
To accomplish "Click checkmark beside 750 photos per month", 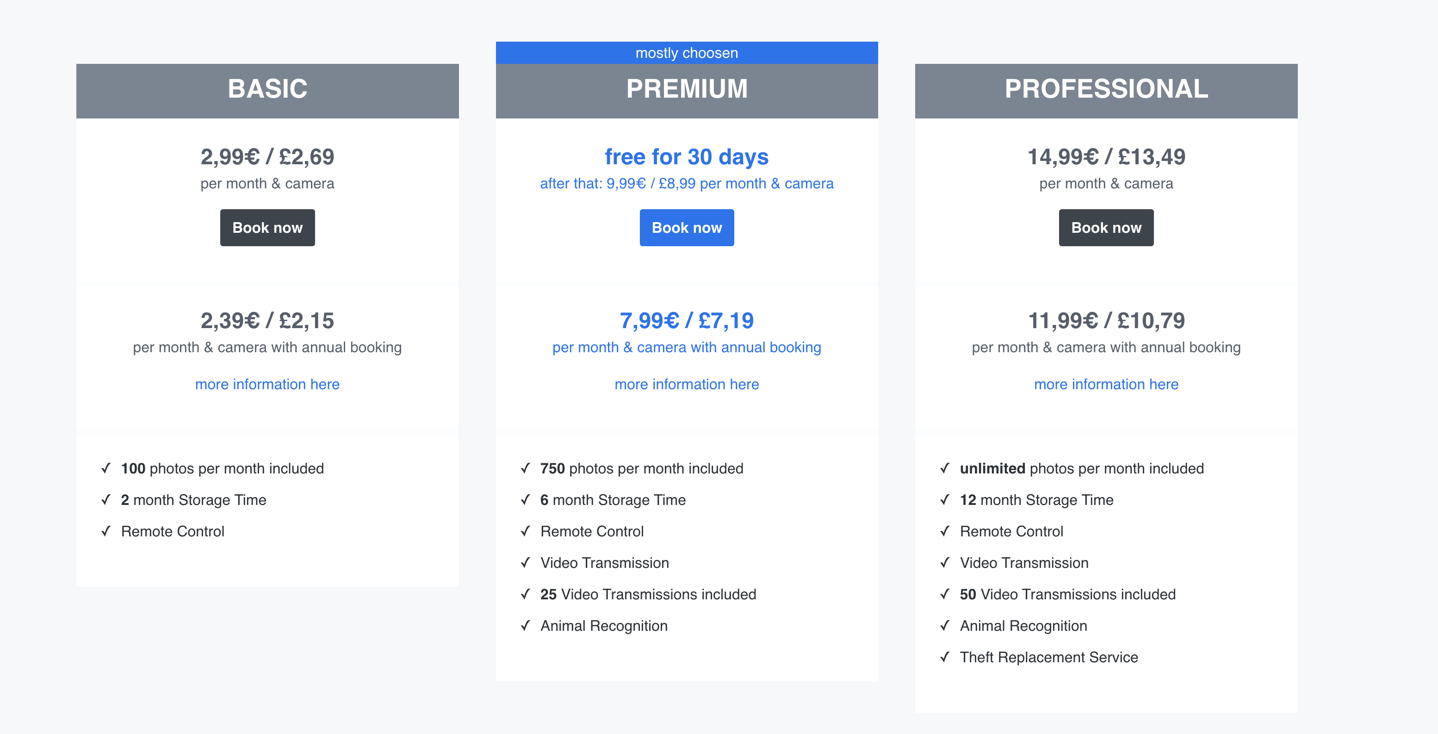I will [525, 468].
